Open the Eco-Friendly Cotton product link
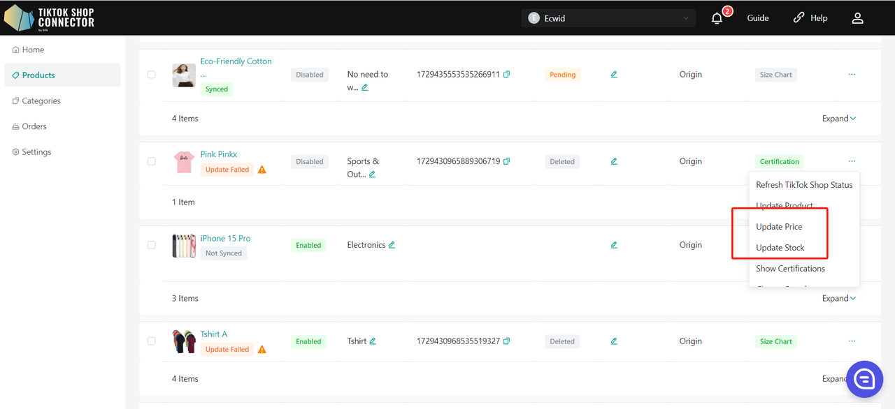Screen dimensions: 895x409 [x=236, y=61]
